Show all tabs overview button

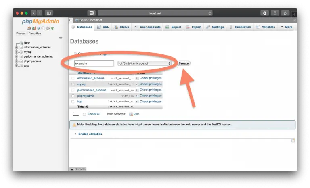pos(285,13)
